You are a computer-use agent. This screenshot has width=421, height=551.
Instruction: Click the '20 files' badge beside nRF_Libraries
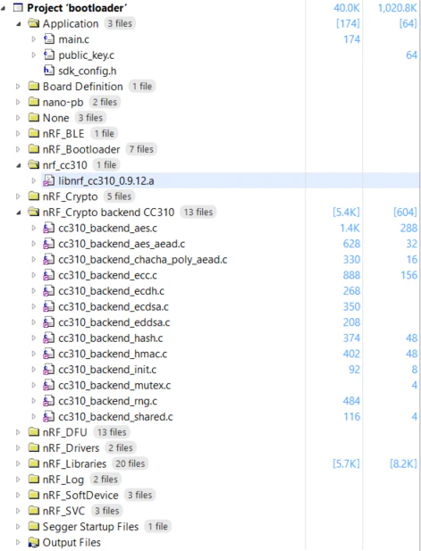point(131,463)
